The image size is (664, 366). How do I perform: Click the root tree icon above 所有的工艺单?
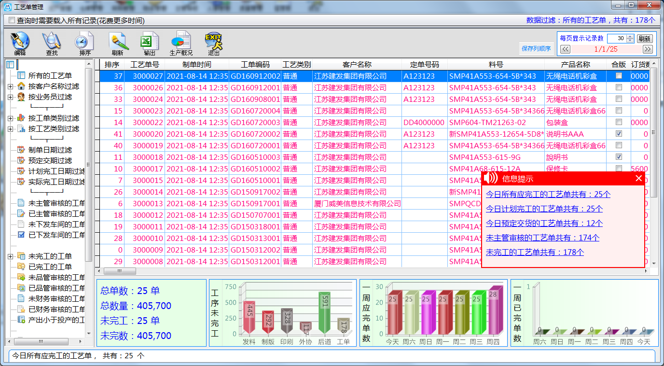pos(10,65)
